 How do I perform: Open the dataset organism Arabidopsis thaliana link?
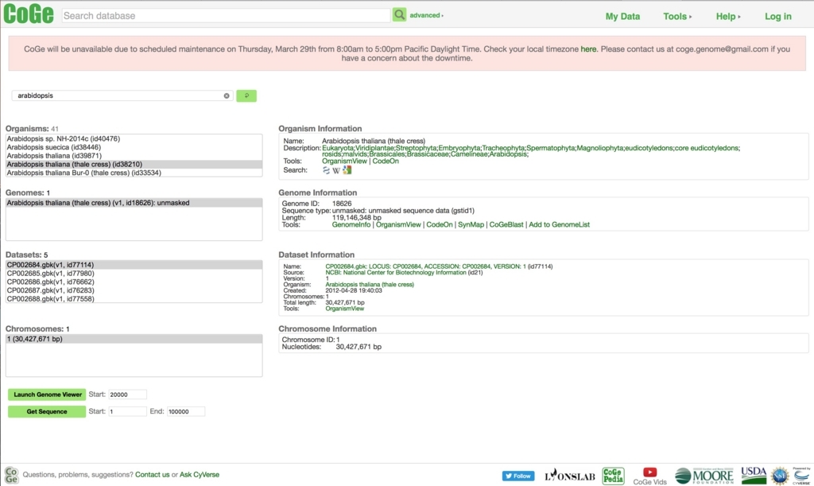[x=370, y=285]
